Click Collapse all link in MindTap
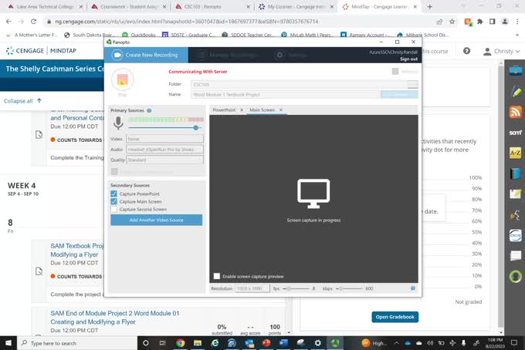The width and height of the screenshot is (525, 350). [x=22, y=101]
